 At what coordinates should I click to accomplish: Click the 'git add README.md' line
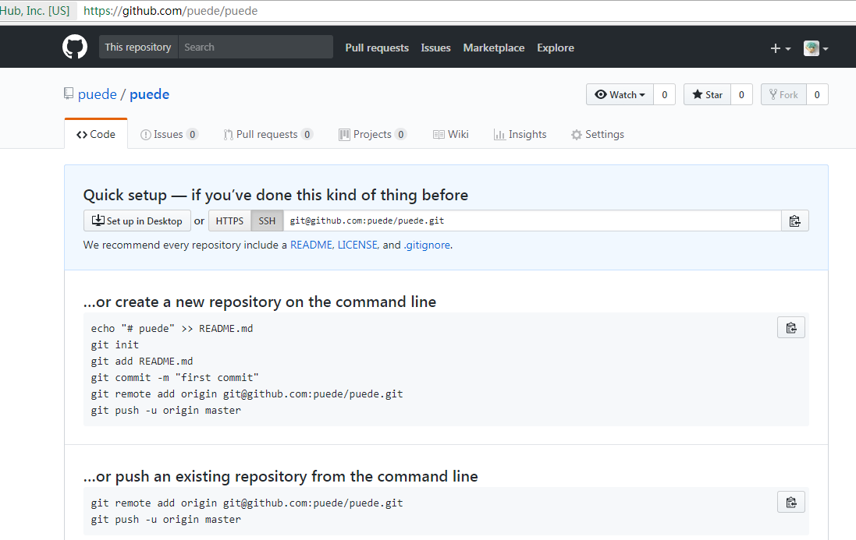point(142,361)
